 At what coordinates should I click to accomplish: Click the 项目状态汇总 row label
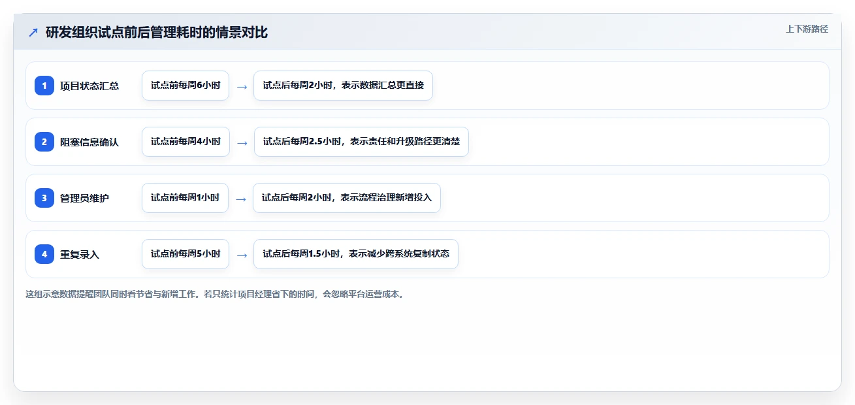click(89, 86)
